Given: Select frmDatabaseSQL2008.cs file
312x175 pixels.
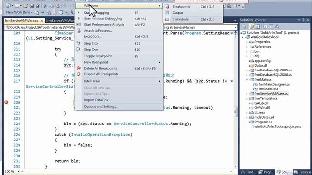Looking at the screenshot, I should 273,75.
